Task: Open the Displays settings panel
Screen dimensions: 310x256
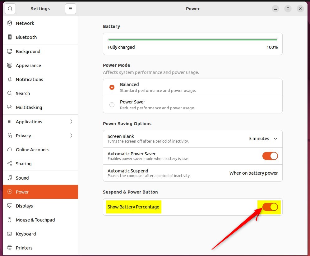Action: pyautogui.click(x=40, y=206)
